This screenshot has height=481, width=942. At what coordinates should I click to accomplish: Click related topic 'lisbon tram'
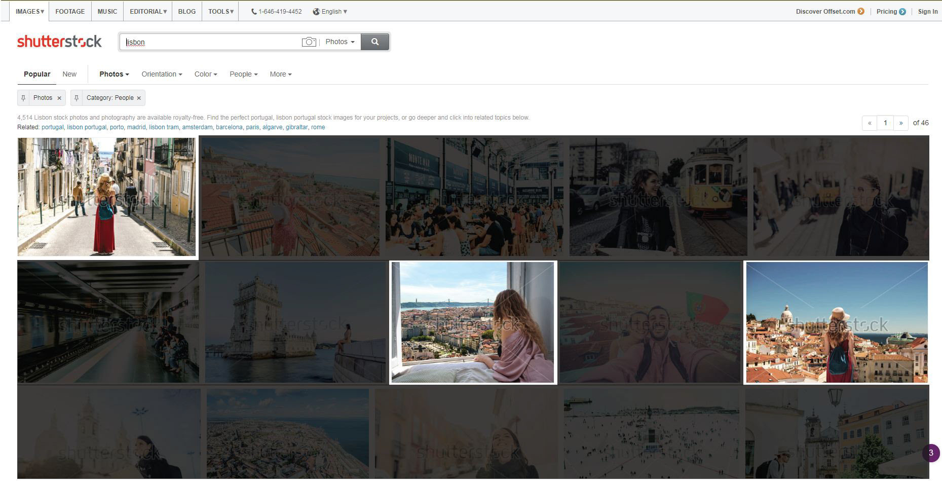164,127
